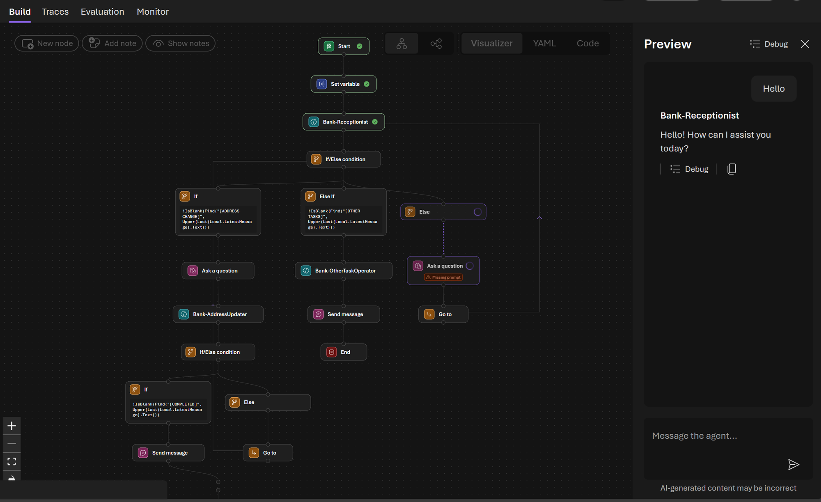Click the zoom out minus button
Image resolution: width=821 pixels, height=502 pixels.
[11, 443]
